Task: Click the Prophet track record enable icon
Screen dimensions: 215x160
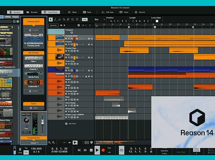Action: [x=77, y=44]
